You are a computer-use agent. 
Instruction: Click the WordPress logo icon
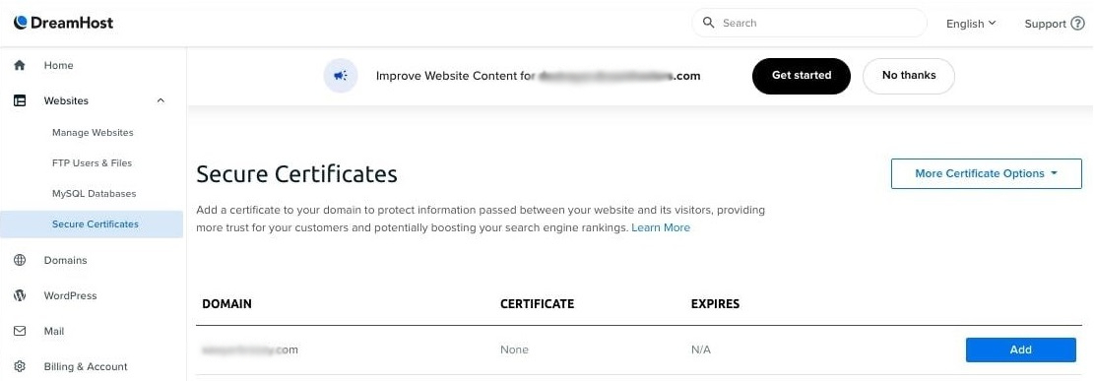pos(20,295)
